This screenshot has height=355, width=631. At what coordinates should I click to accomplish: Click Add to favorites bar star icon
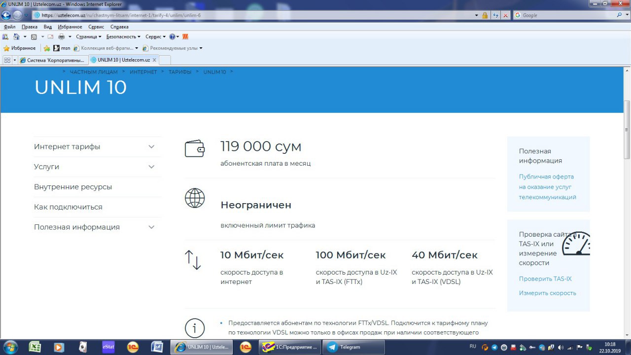(x=47, y=48)
